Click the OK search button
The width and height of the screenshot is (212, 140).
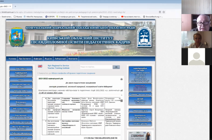tap(116, 67)
